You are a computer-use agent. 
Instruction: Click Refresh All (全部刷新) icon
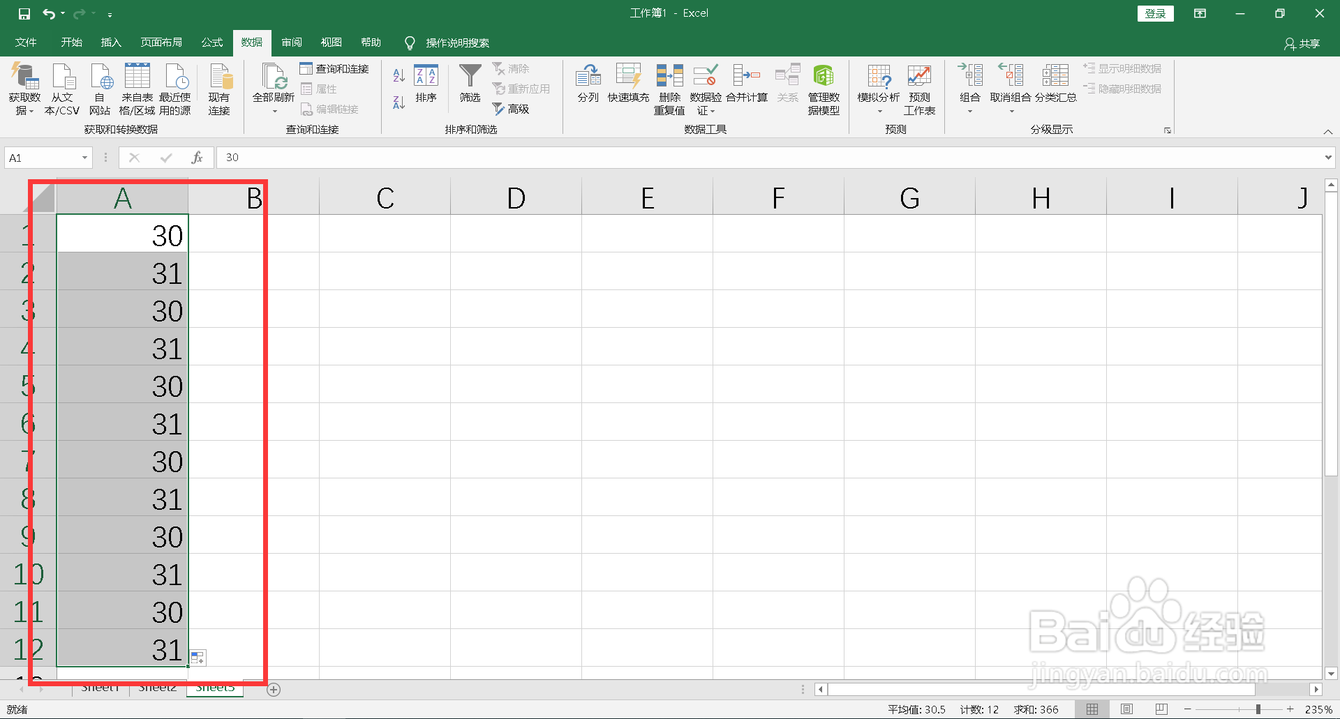click(x=274, y=76)
